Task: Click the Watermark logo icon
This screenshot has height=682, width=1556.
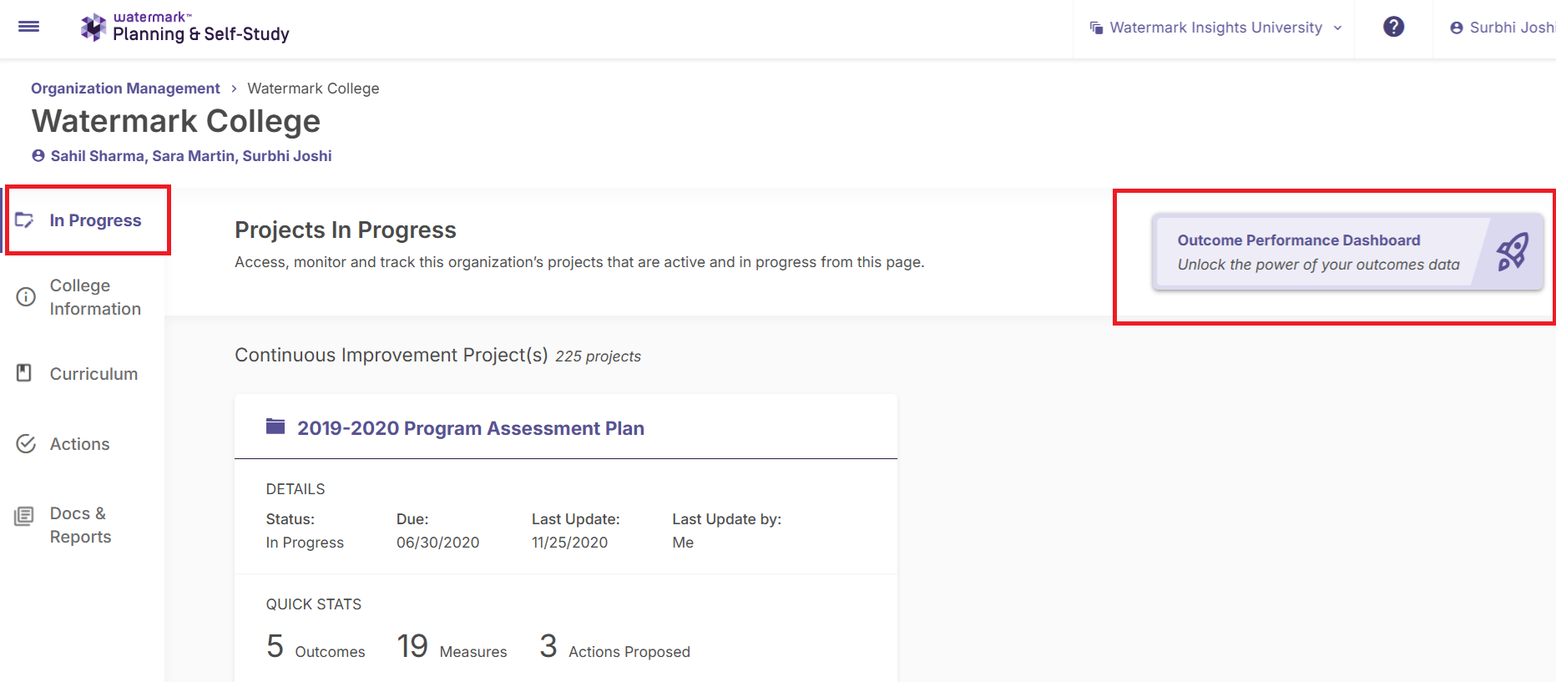Action: point(93,28)
